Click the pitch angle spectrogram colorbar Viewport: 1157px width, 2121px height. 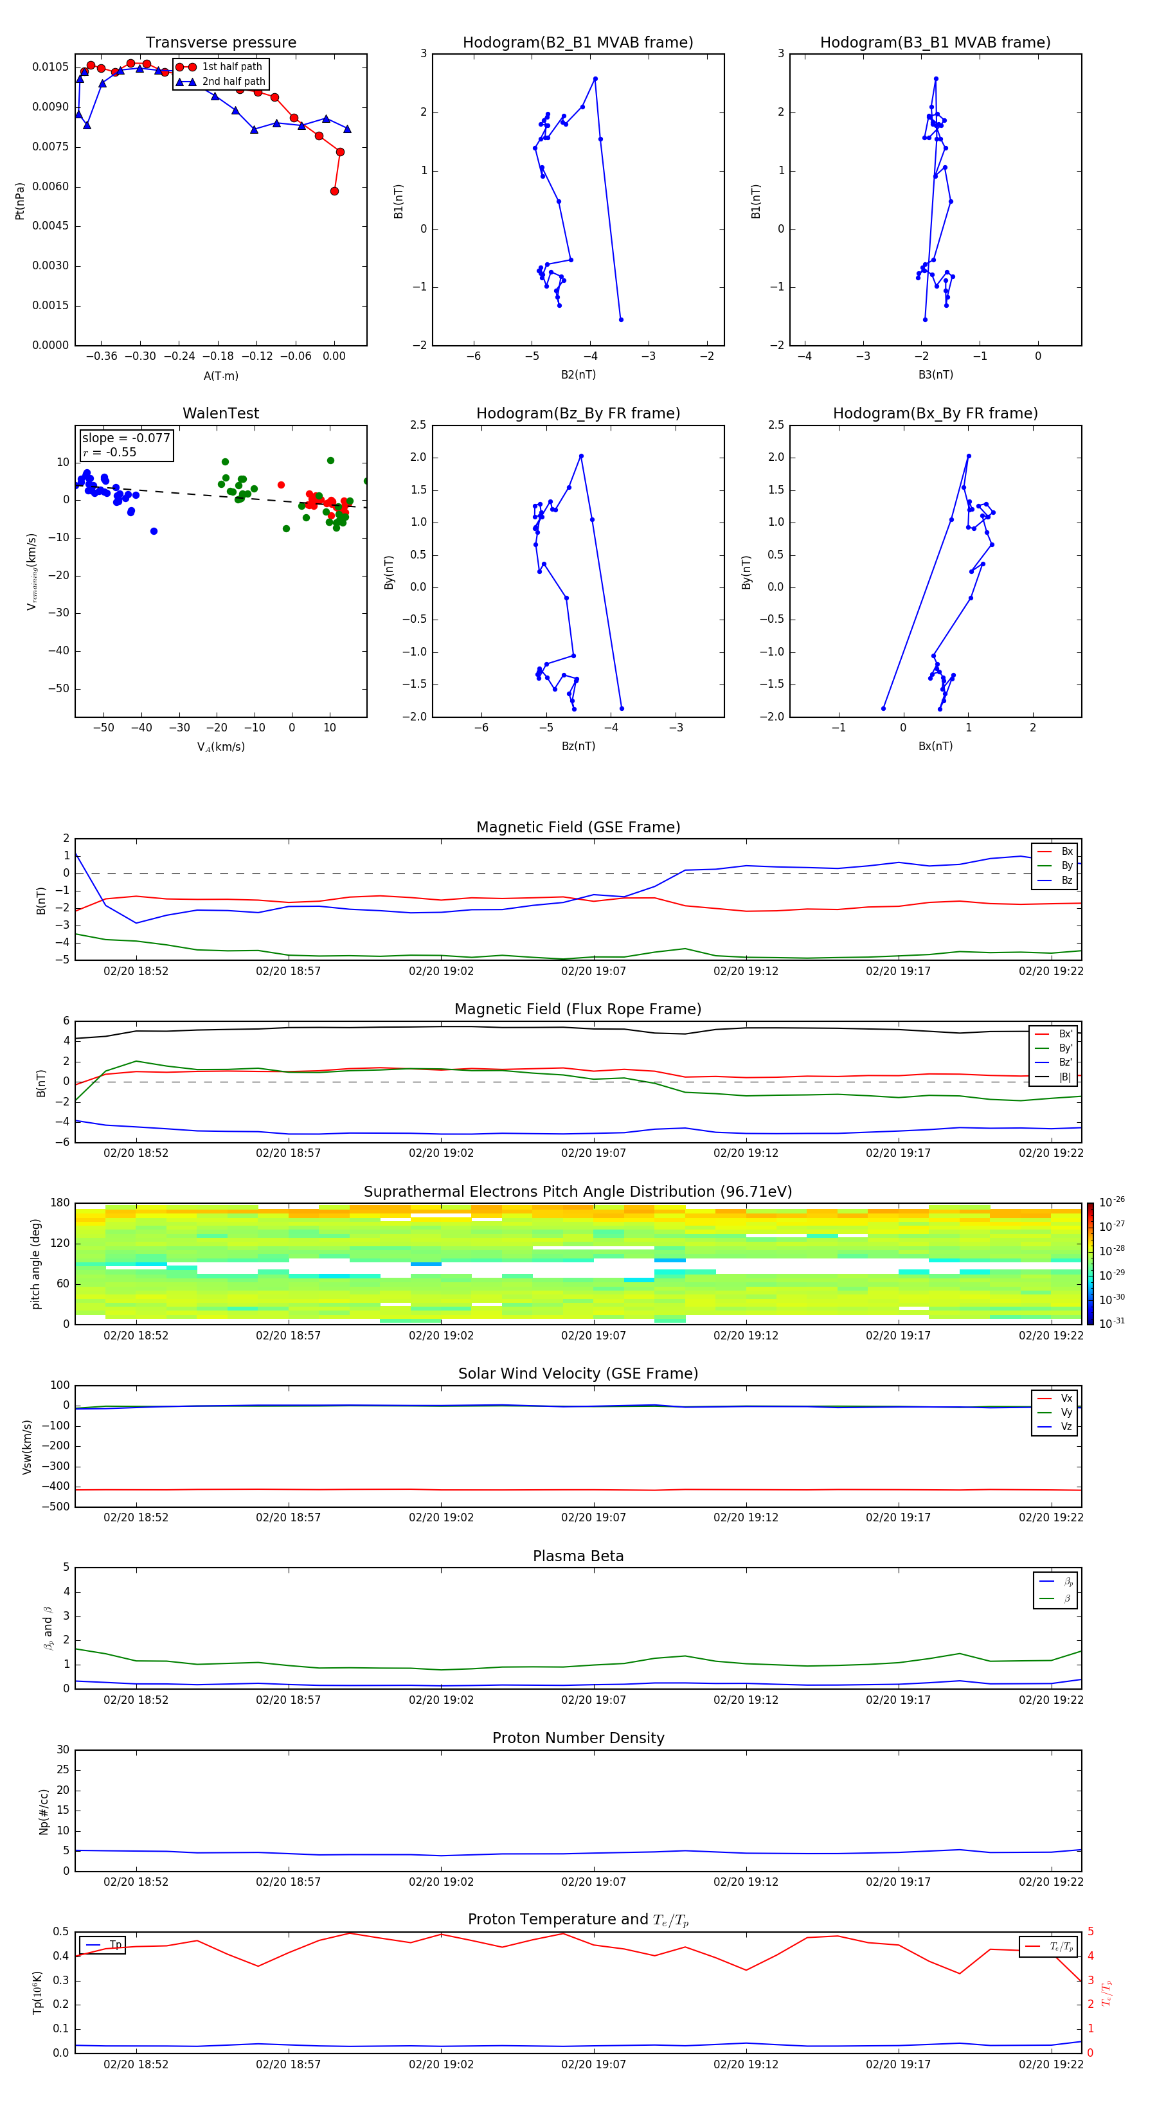pos(1090,1264)
